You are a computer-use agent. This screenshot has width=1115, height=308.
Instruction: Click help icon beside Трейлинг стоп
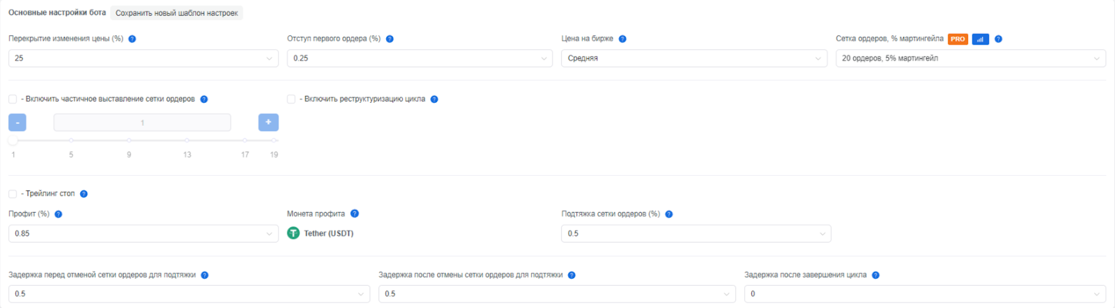(x=84, y=194)
